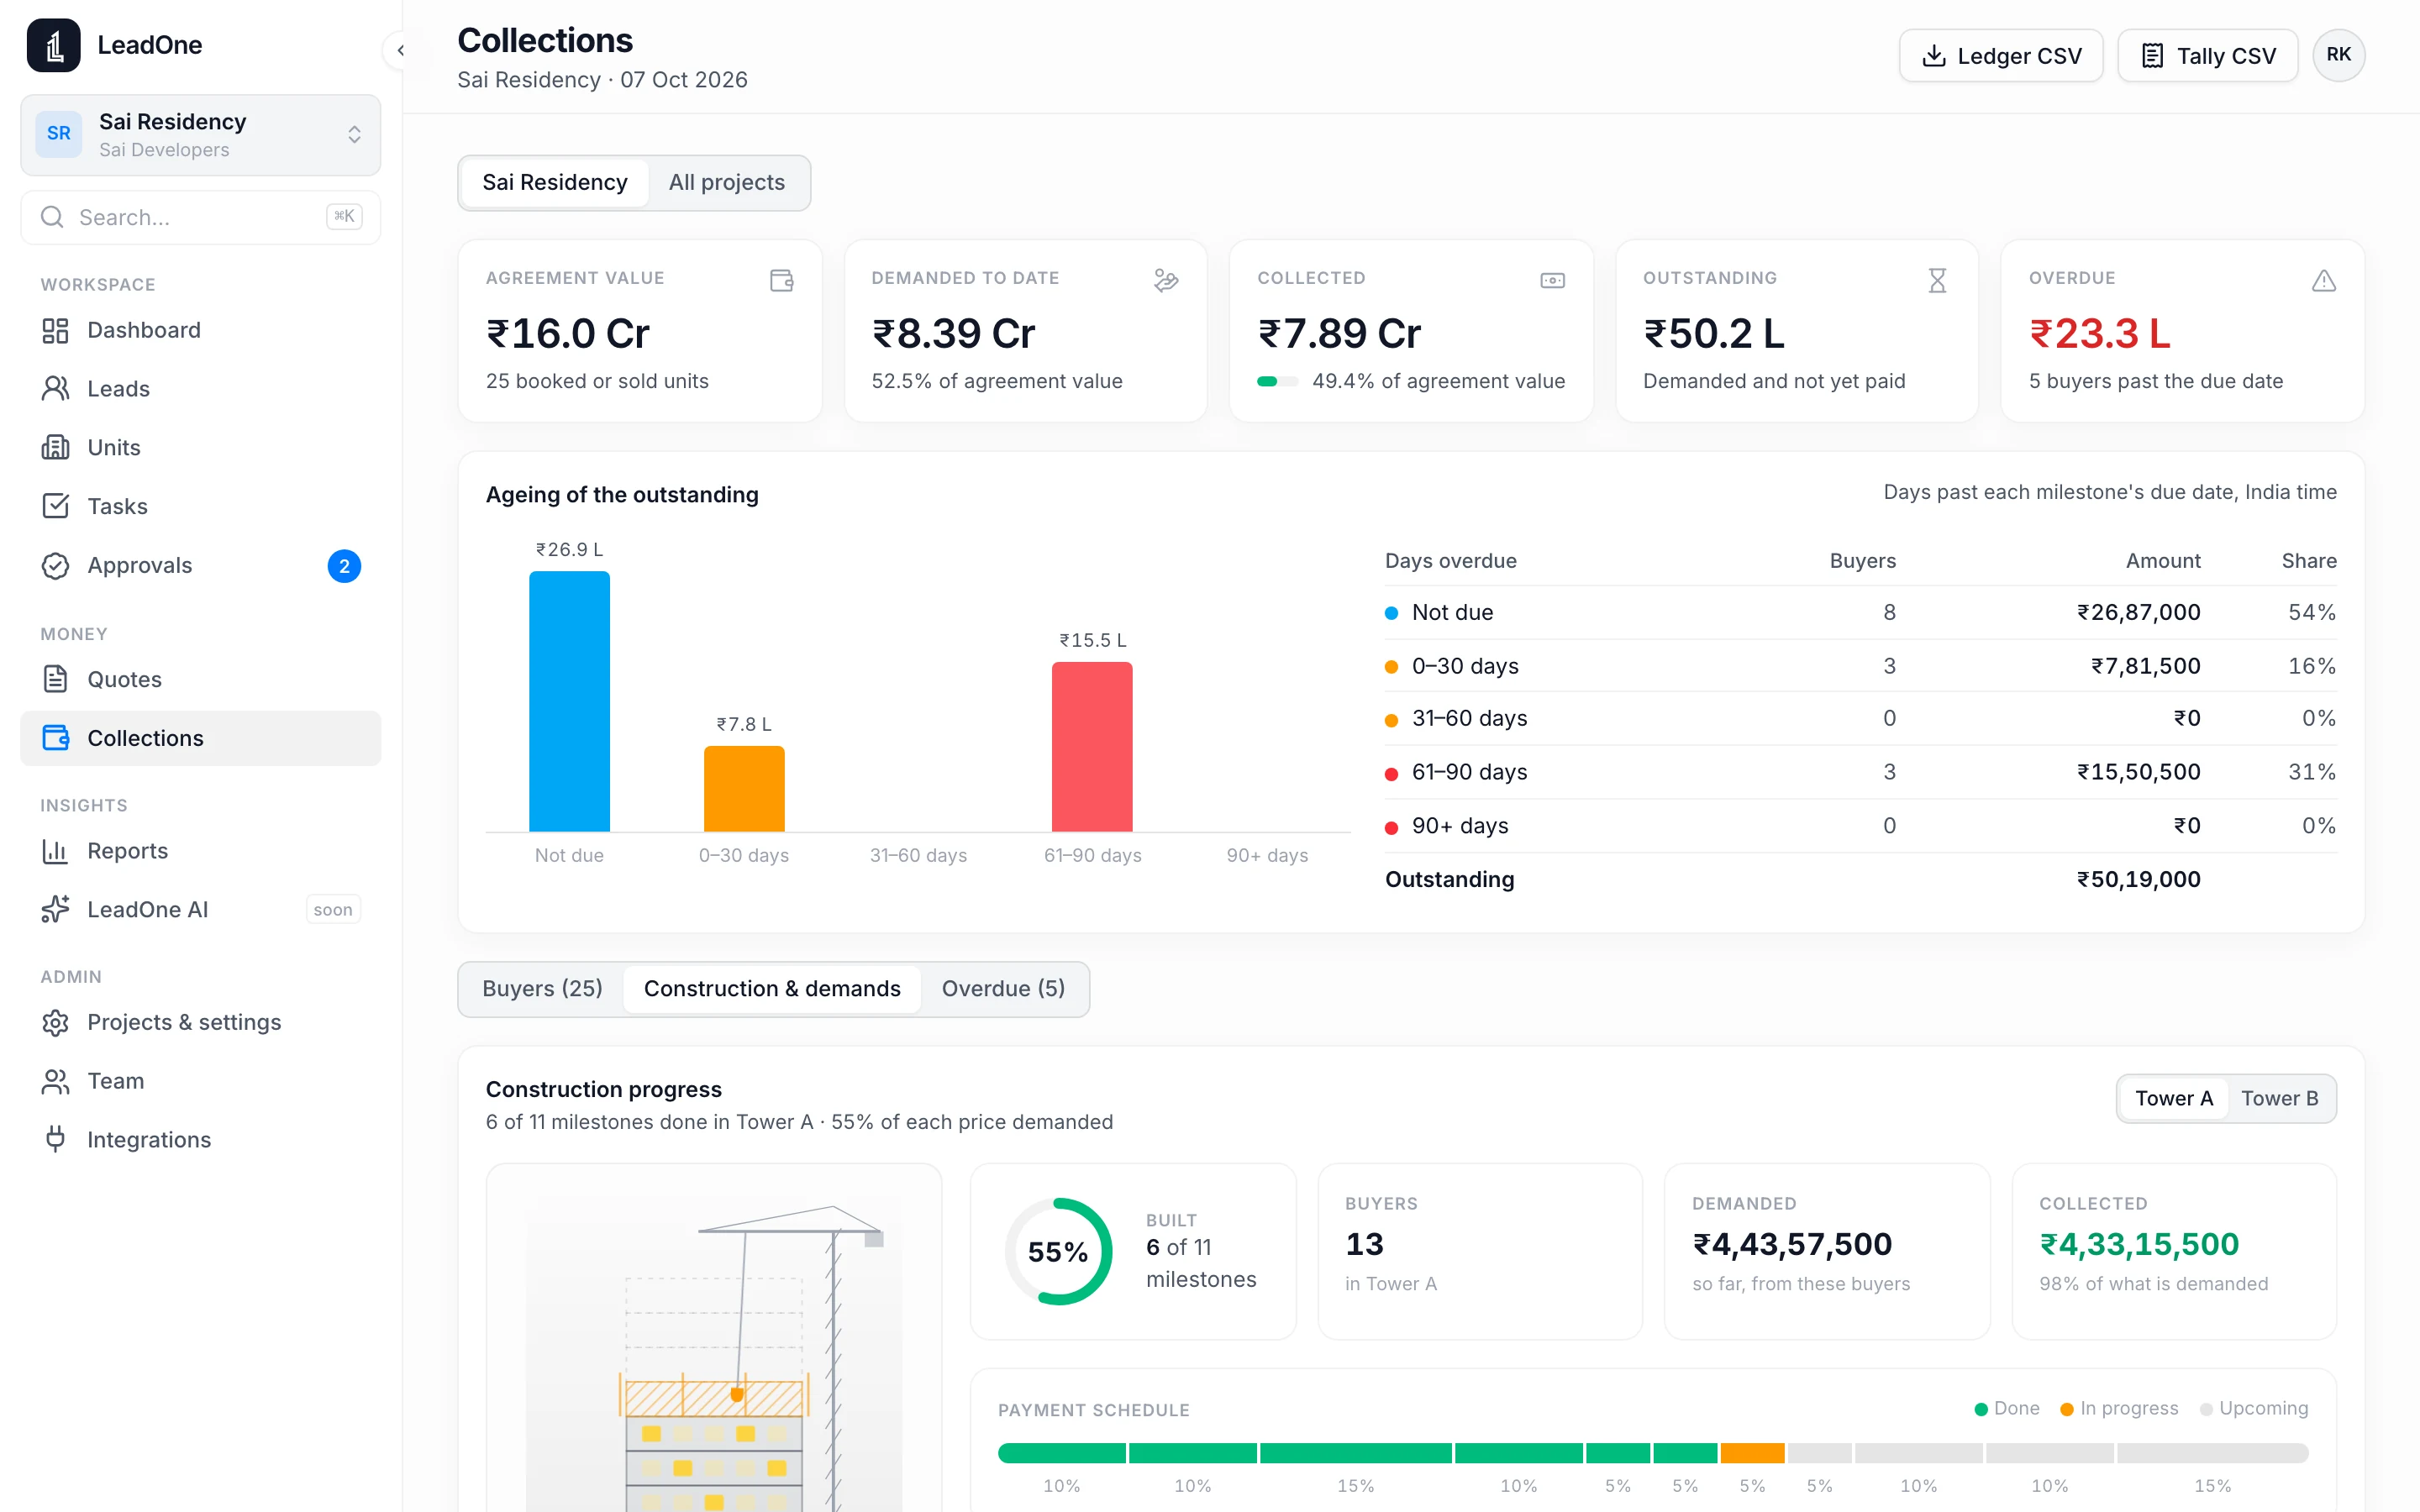Open LeadOne AI in the sidebar
Screen dimensions: 2420x1512
click(x=200, y=909)
